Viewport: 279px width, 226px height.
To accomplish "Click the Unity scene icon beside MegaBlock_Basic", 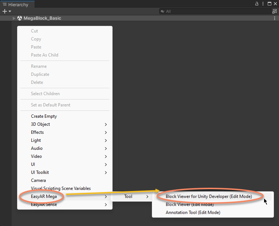I will click(20, 18).
